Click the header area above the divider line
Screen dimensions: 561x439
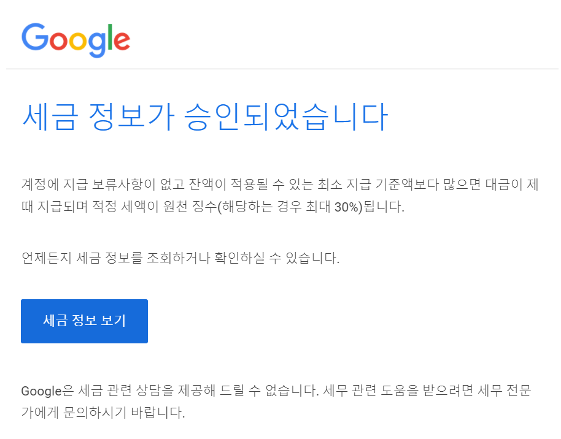[x=280, y=34]
